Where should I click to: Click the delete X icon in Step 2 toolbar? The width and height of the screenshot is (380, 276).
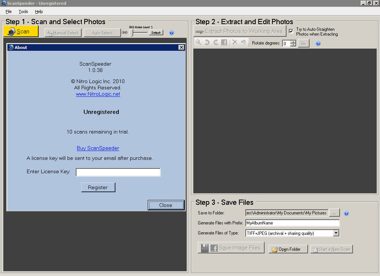tap(235, 42)
